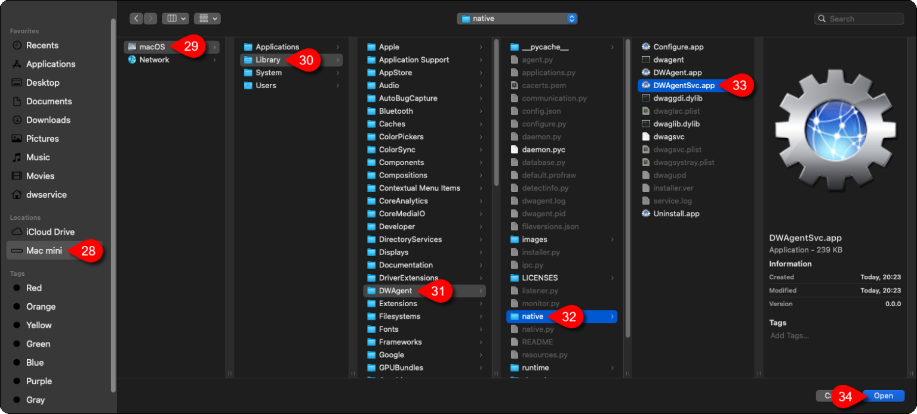Open Recents from the sidebar
The height and width of the screenshot is (414, 917).
point(42,45)
